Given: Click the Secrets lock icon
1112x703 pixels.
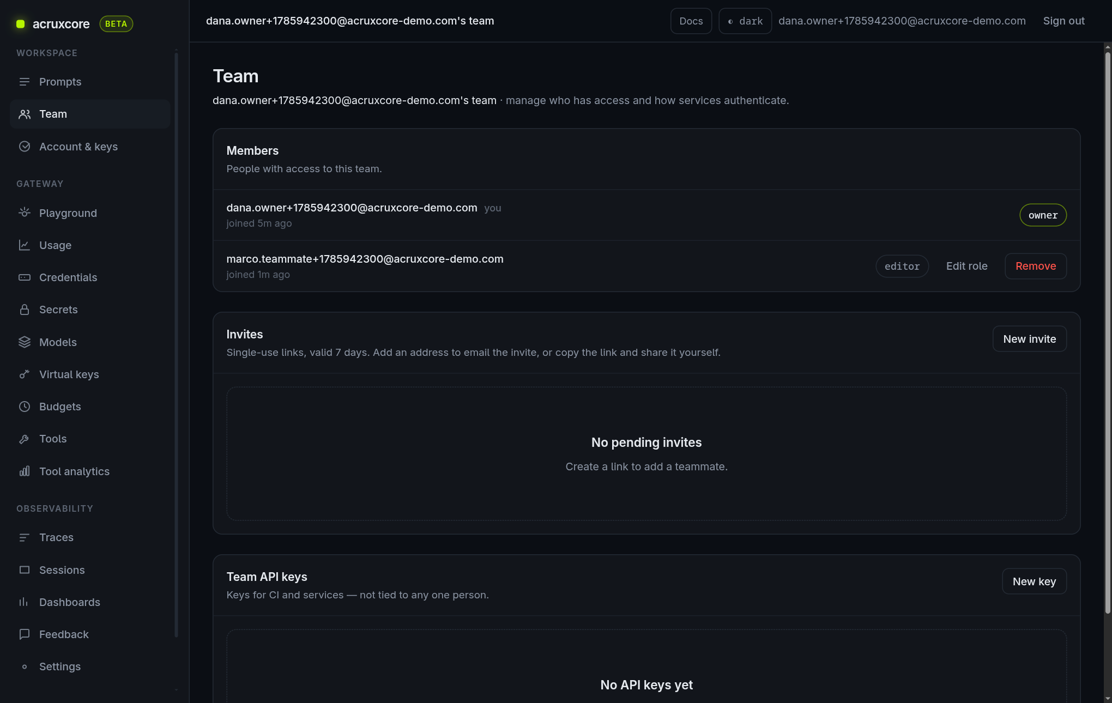Looking at the screenshot, I should pos(24,310).
